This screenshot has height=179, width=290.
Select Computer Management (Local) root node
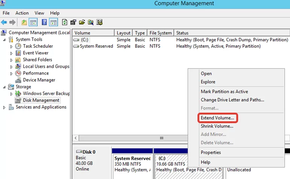[x=39, y=33]
